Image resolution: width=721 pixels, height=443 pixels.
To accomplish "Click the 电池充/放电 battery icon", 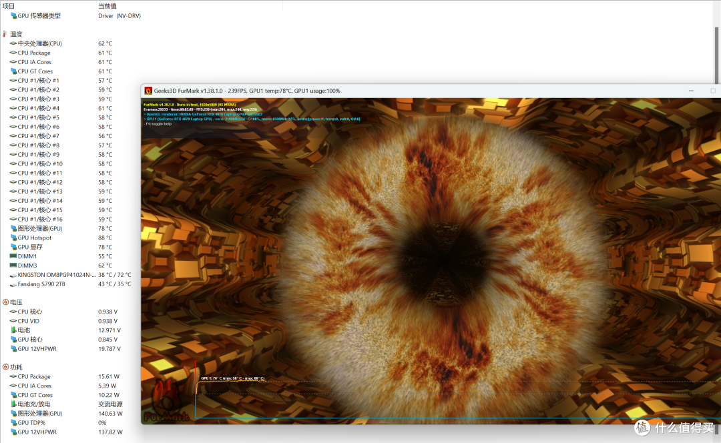I will click(13, 404).
